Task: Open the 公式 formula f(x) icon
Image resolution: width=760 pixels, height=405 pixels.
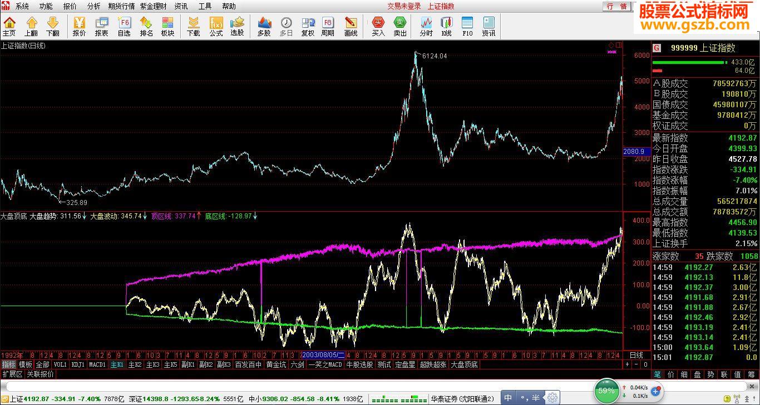Action: (216, 26)
